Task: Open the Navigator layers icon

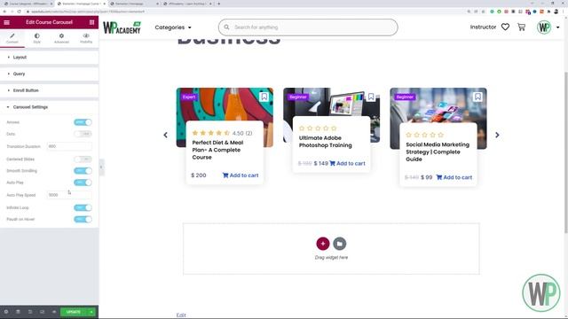Action: click(18, 312)
